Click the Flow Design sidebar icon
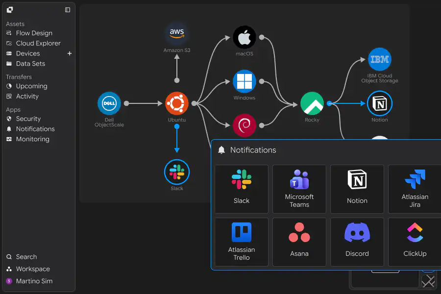The height and width of the screenshot is (294, 441). point(9,33)
